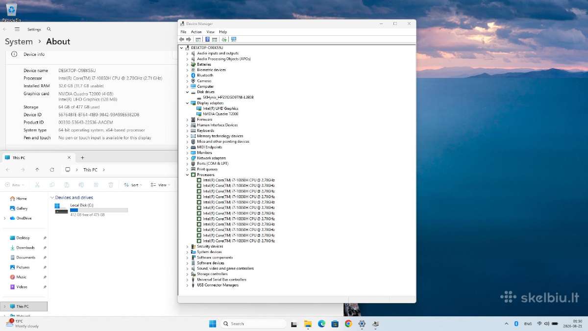
Task: Click the Cut scissors icon in File Explorer
Action: (x=37, y=185)
